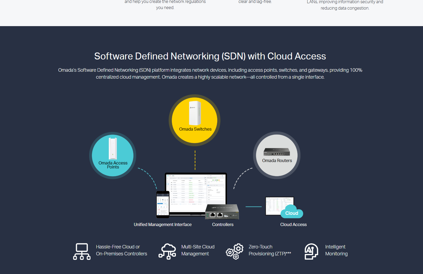Click the 'Intelligent Monitoring' text
Image resolution: width=423 pixels, height=274 pixels.
337,250
